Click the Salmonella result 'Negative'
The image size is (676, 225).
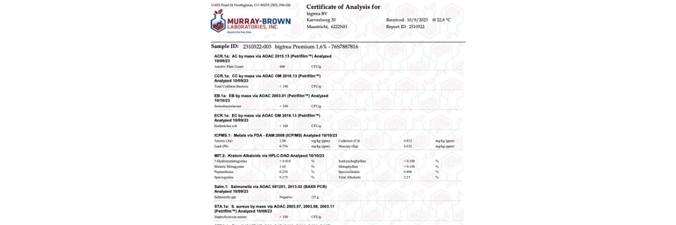click(286, 197)
